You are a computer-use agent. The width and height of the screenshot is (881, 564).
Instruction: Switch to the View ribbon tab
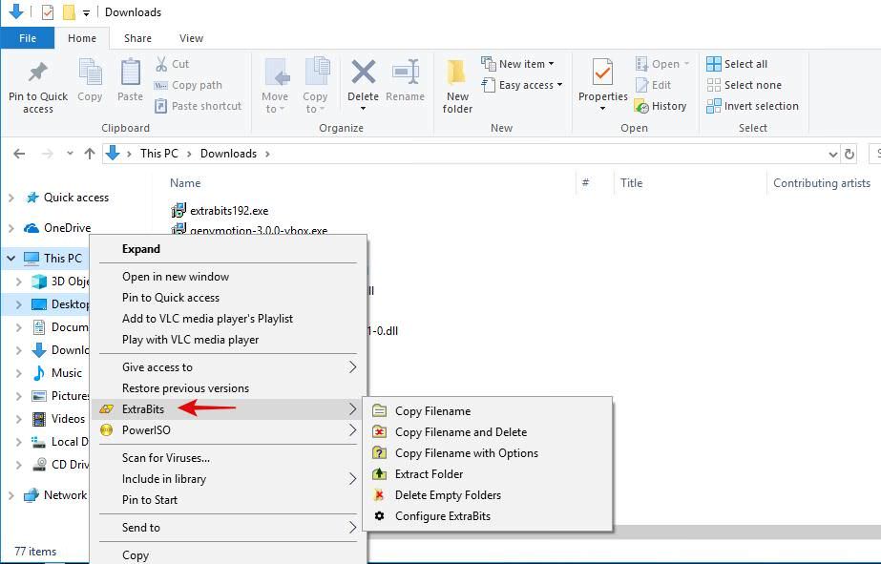pos(191,38)
